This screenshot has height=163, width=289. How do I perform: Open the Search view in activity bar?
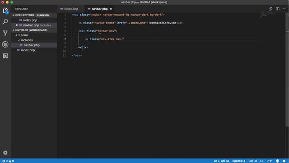[x=5, y=22]
